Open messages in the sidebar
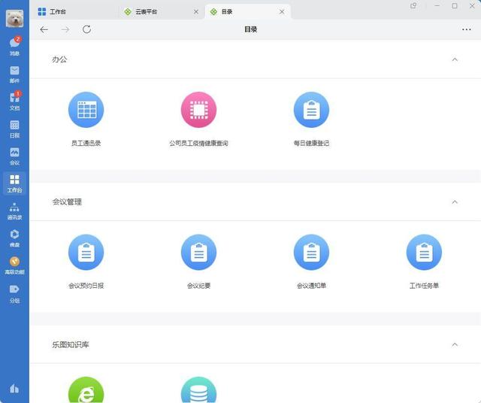The image size is (481, 403). 14,46
